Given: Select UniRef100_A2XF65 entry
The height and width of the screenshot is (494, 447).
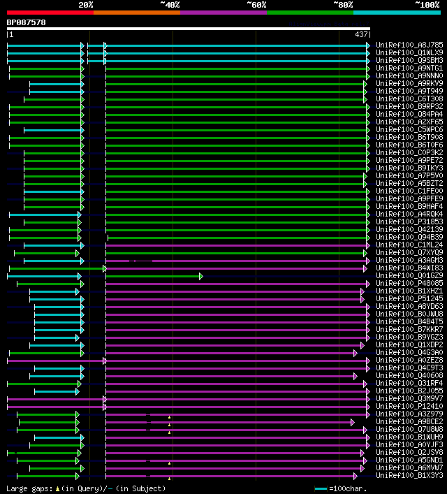Looking at the screenshot, I should point(409,122).
